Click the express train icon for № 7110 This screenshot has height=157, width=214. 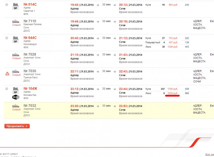[x=16, y=21]
